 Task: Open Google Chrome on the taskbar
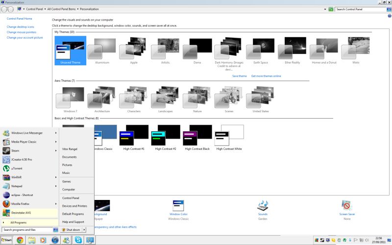coord(20,240)
